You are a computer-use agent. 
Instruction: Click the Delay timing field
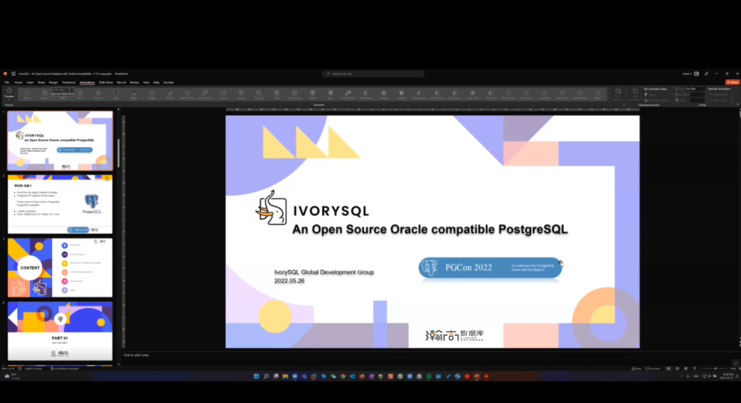[698, 100]
